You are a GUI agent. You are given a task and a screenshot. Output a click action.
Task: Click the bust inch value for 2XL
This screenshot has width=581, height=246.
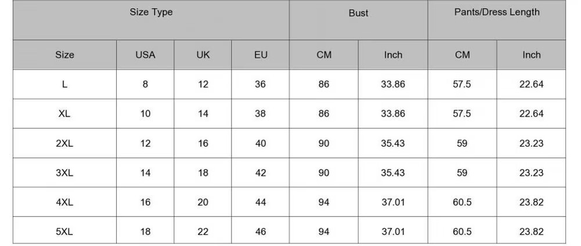pos(393,143)
